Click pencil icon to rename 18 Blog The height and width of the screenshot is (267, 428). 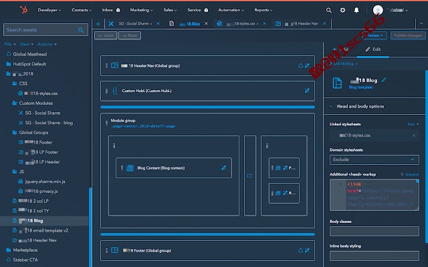coord(384,80)
